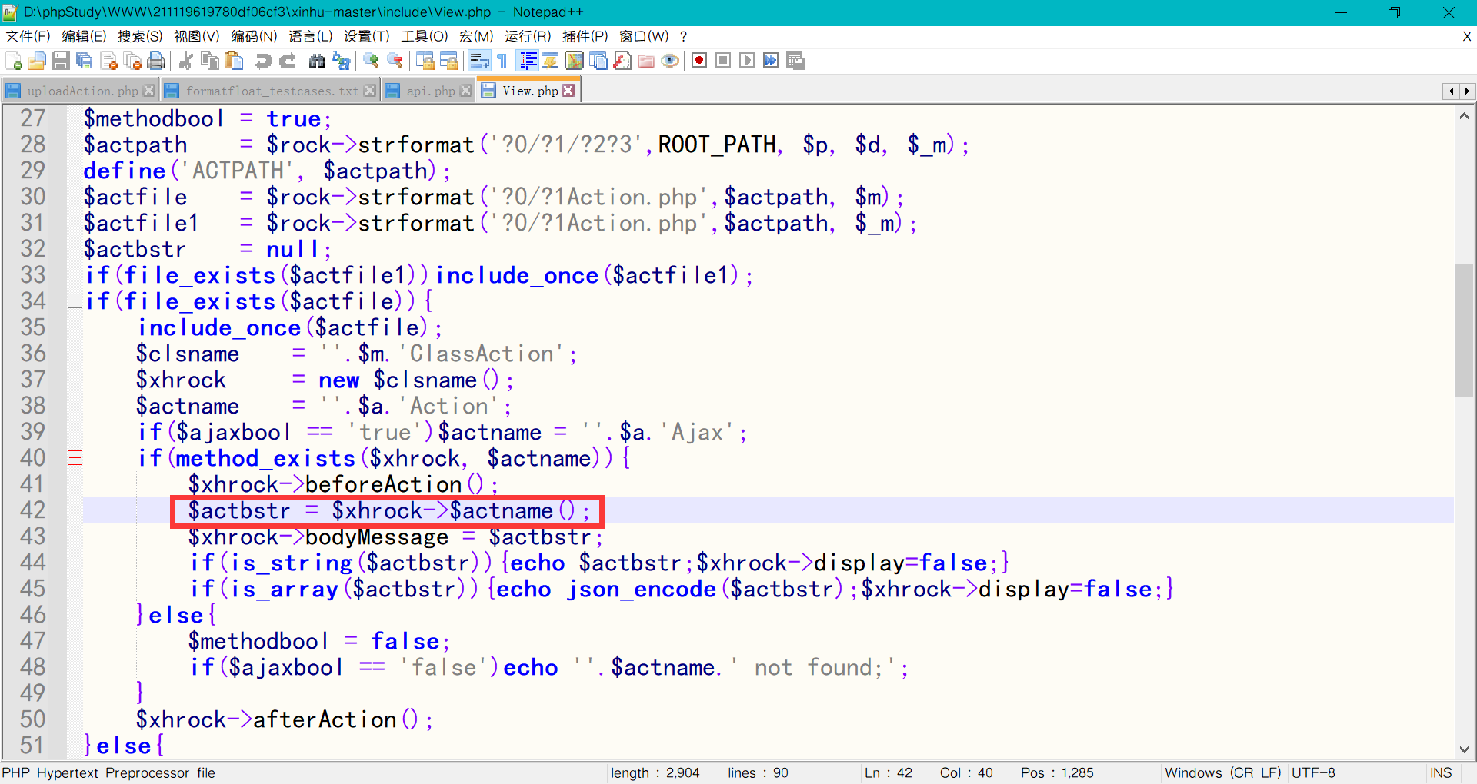Close the formatfloat_testcases.txt tab
The image size is (1477, 784).
click(369, 91)
